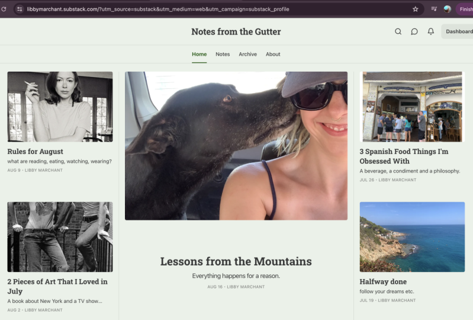
Task: Open the Lessons from the Mountains post
Action: coord(236,261)
